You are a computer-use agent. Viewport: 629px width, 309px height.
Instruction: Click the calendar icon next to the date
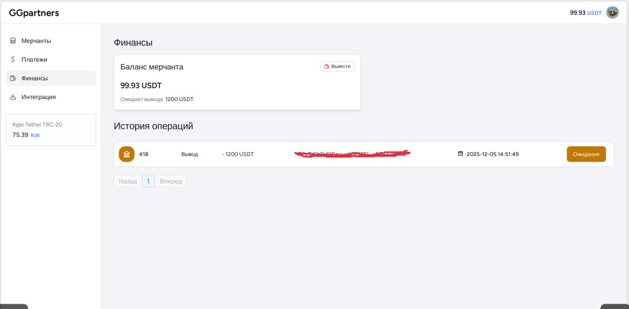(x=460, y=154)
